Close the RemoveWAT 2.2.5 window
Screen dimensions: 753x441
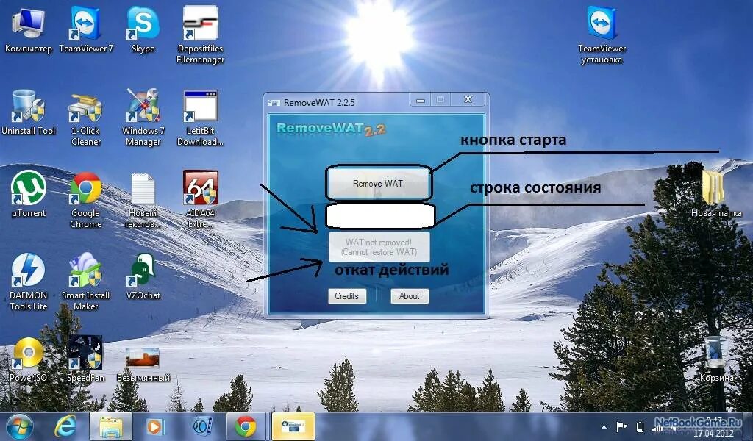[468, 100]
